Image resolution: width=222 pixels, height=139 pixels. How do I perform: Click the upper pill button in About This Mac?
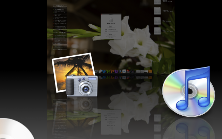coord(111,27)
